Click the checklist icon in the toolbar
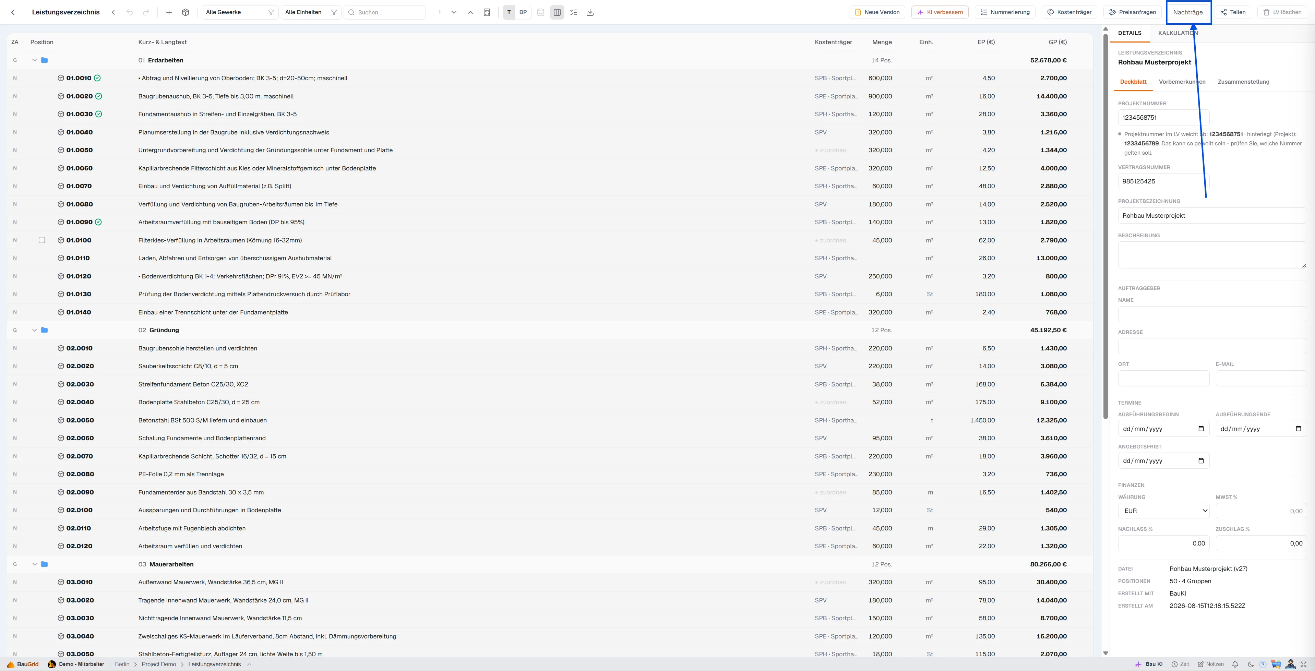This screenshot has height=671, width=1315. [x=574, y=12]
